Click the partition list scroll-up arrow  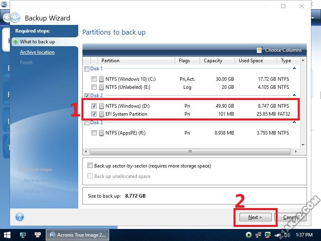tap(303, 61)
